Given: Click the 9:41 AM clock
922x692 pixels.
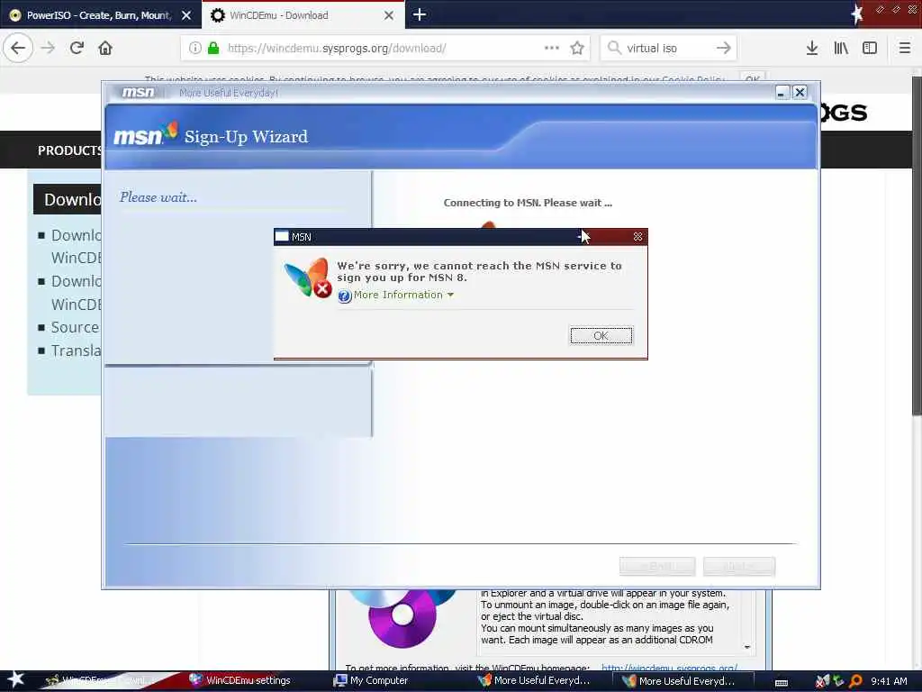Looking at the screenshot, I should pyautogui.click(x=889, y=681).
